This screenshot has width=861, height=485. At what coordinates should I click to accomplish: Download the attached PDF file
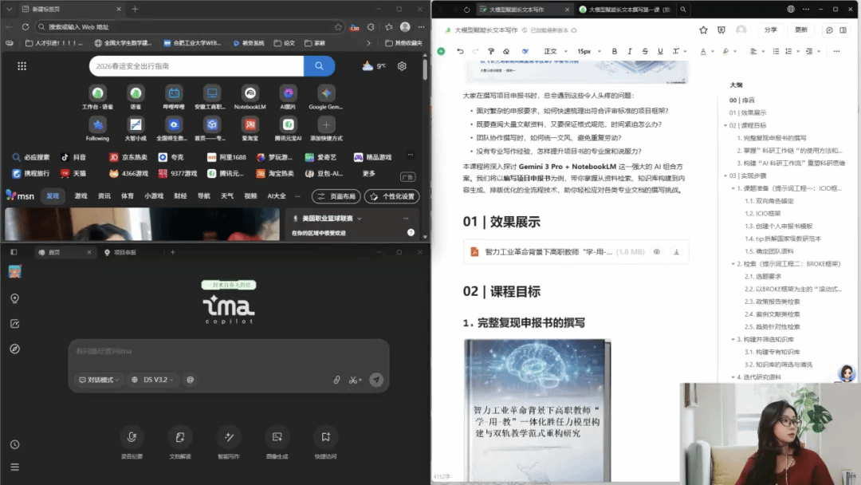676,252
